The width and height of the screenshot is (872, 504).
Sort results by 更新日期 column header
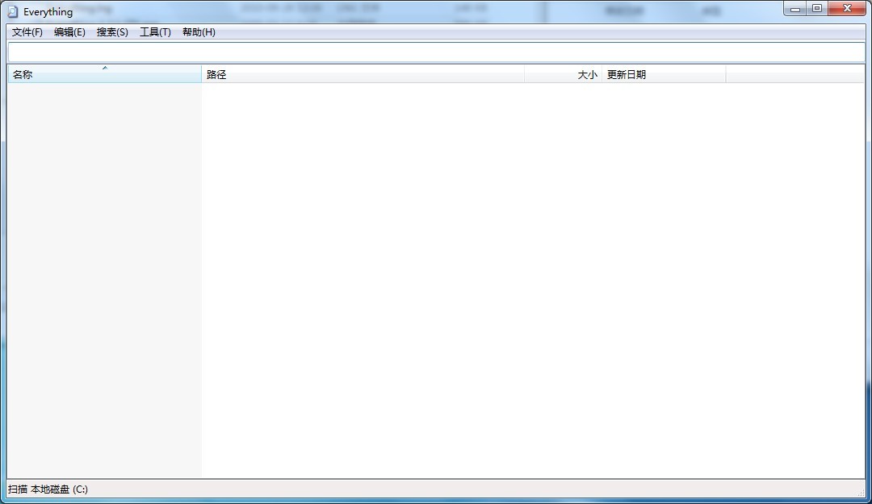(x=664, y=75)
